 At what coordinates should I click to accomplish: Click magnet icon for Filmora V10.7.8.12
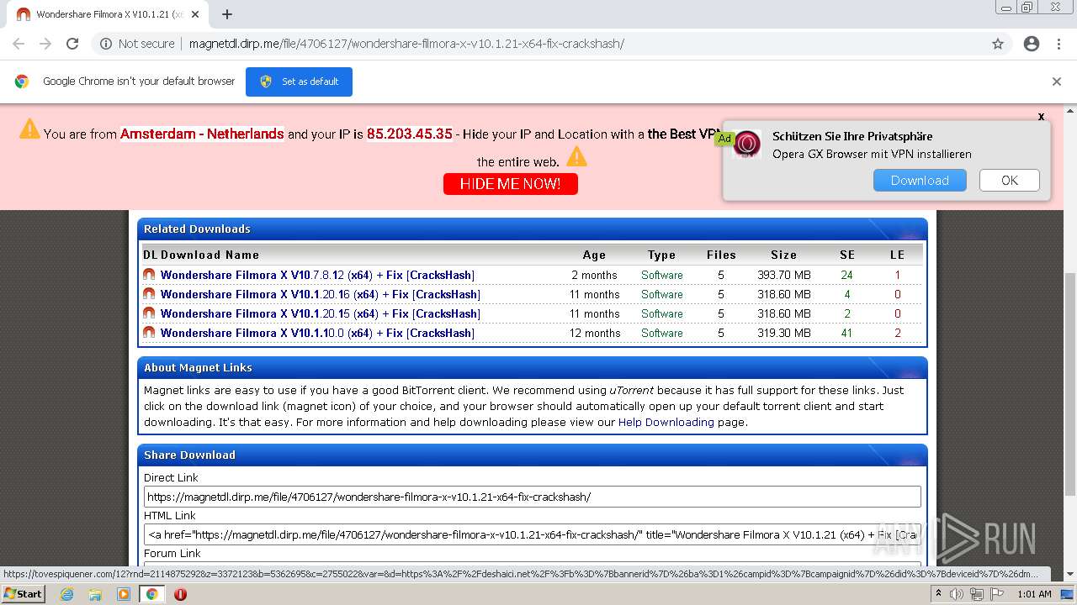coord(149,275)
